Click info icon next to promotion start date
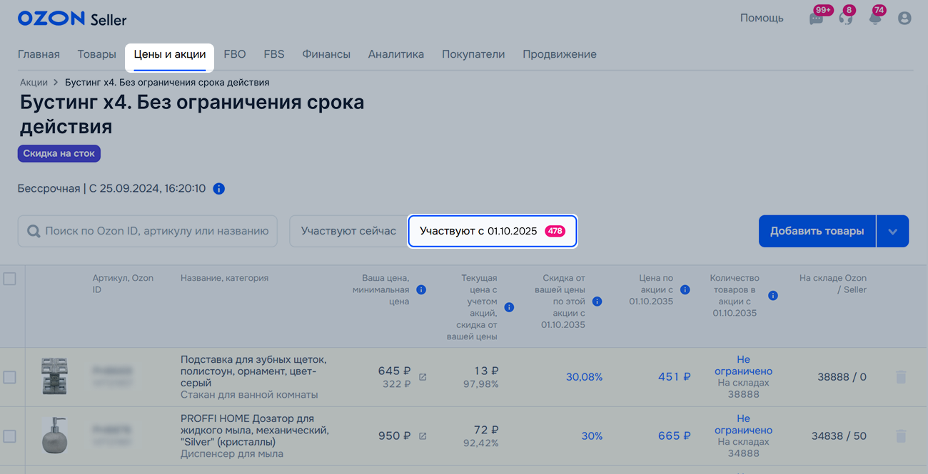Image resolution: width=928 pixels, height=474 pixels. pos(219,189)
